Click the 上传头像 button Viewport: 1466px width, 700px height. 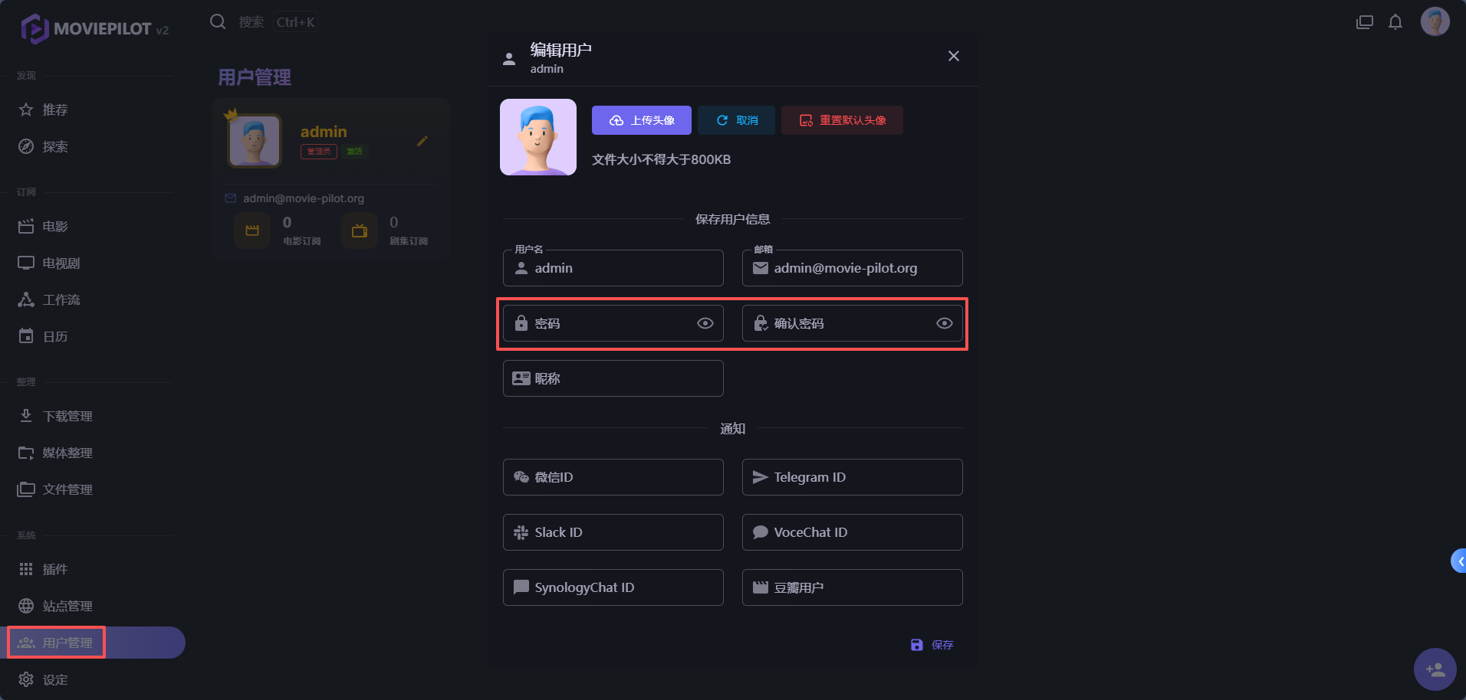click(x=642, y=120)
